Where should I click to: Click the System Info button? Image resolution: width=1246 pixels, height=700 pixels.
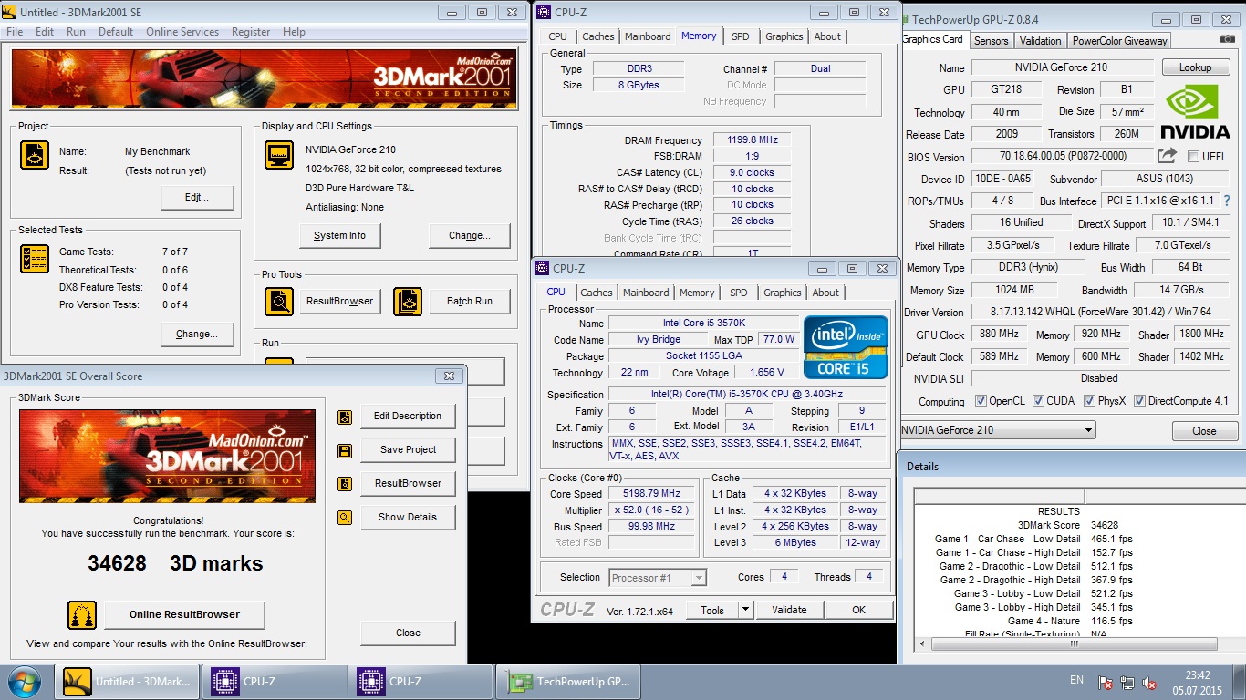(339, 235)
